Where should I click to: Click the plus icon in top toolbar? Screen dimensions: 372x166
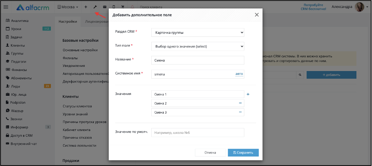pyautogui.click(x=86, y=7)
